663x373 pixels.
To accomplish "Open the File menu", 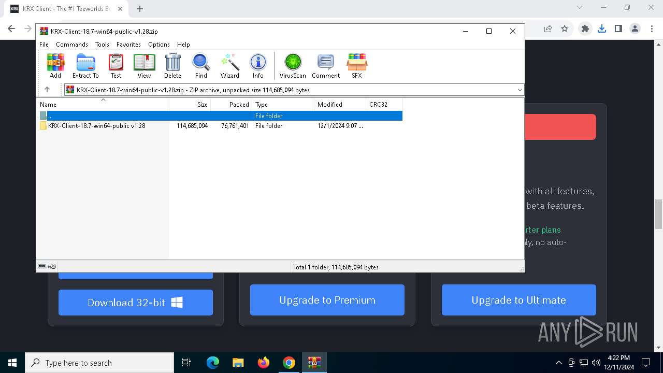I will [x=44, y=45].
